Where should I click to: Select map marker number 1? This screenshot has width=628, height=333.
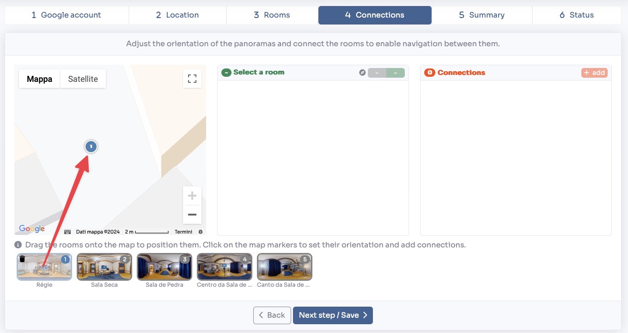(91, 147)
